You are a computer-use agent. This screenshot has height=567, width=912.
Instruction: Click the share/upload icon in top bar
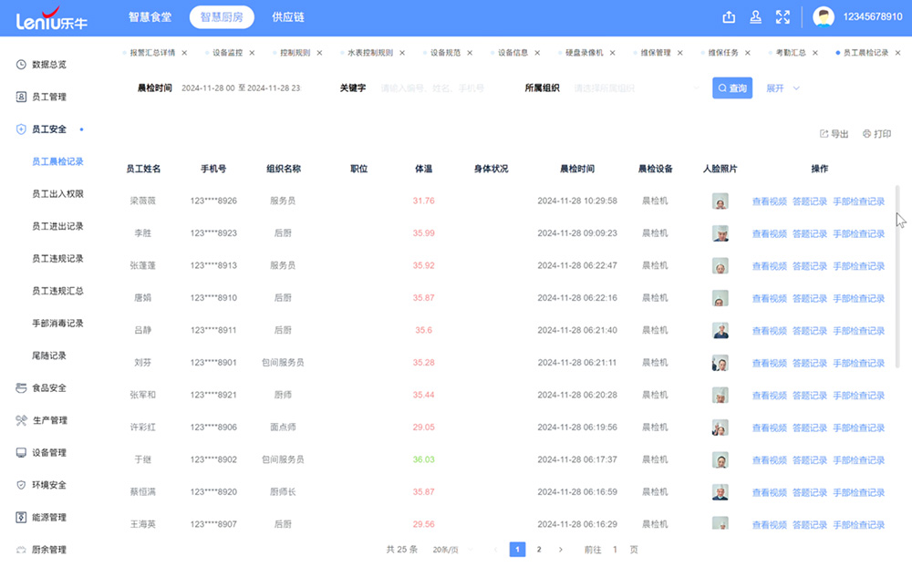click(x=728, y=16)
